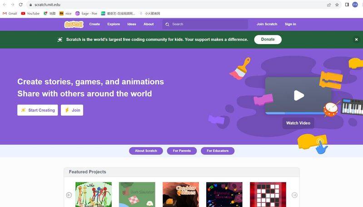363x207 pixels.
Task: Open the maps bookmark
Action: [50, 14]
